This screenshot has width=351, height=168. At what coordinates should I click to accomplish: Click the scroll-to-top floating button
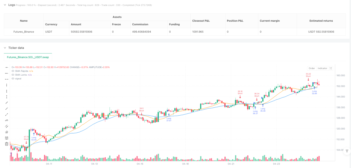[347, 151]
